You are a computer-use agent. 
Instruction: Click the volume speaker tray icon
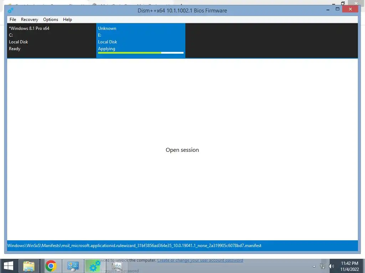click(331, 266)
